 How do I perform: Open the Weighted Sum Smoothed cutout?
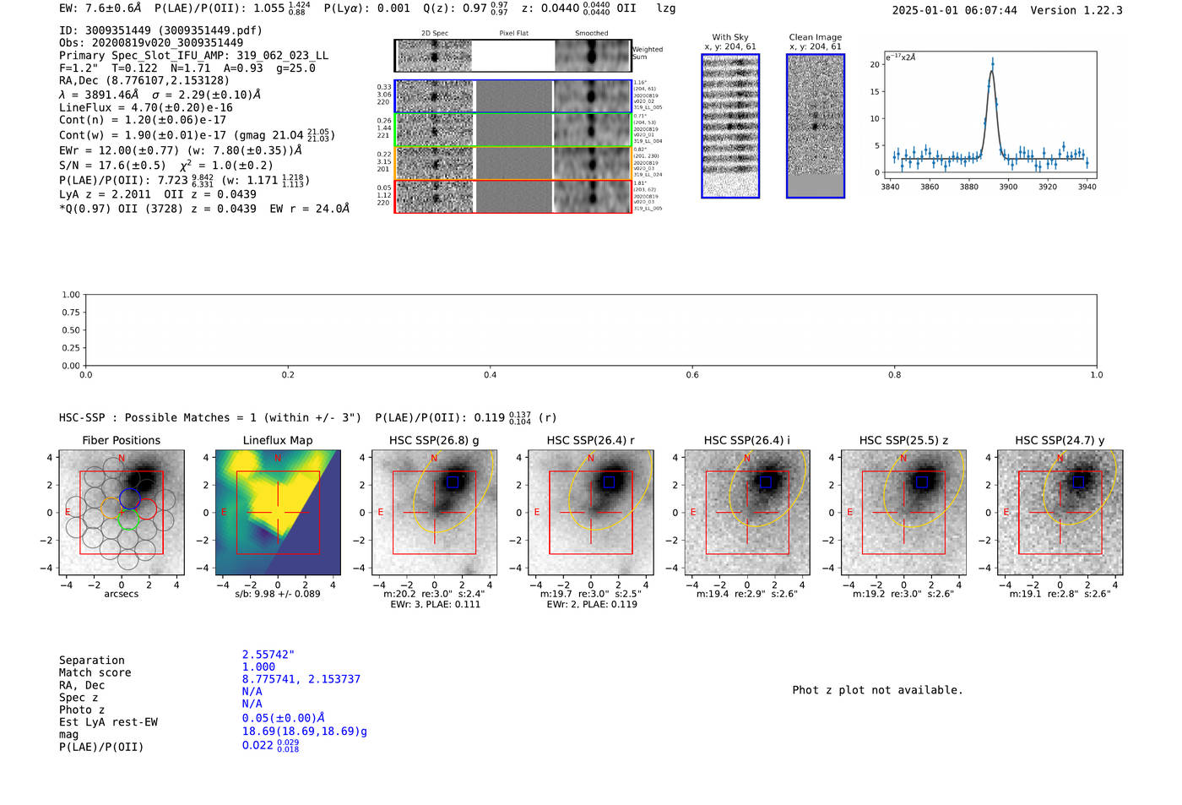coord(592,56)
